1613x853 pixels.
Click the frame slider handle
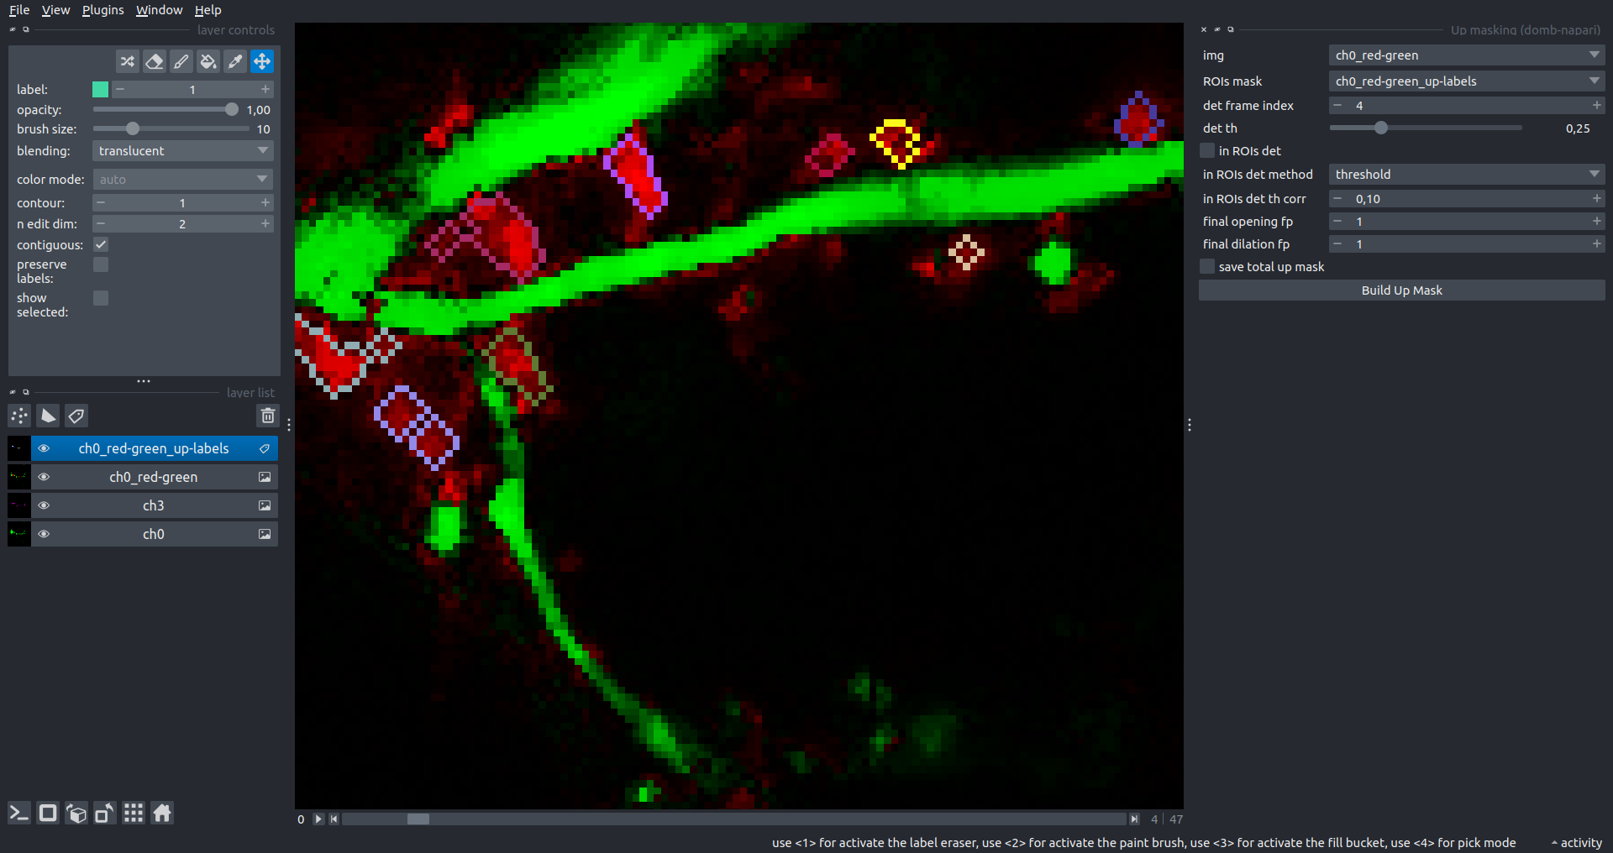click(x=418, y=819)
